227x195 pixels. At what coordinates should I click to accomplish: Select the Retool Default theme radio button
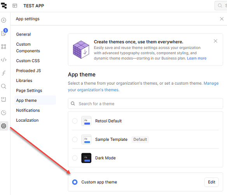pos(75,121)
